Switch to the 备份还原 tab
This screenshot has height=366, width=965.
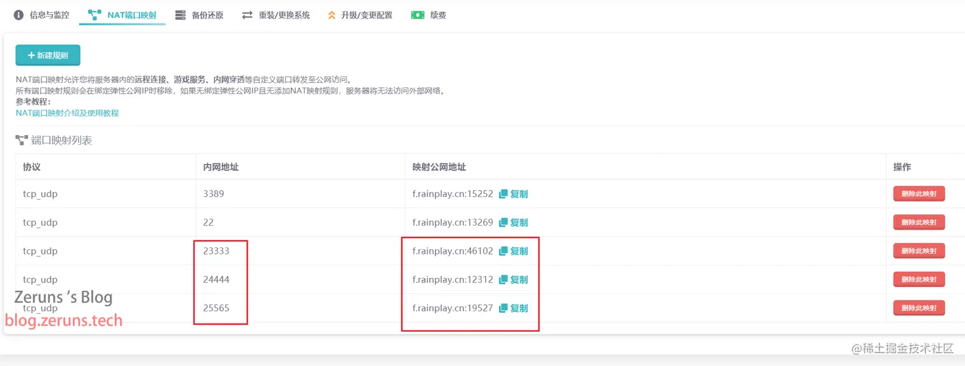pyautogui.click(x=199, y=15)
